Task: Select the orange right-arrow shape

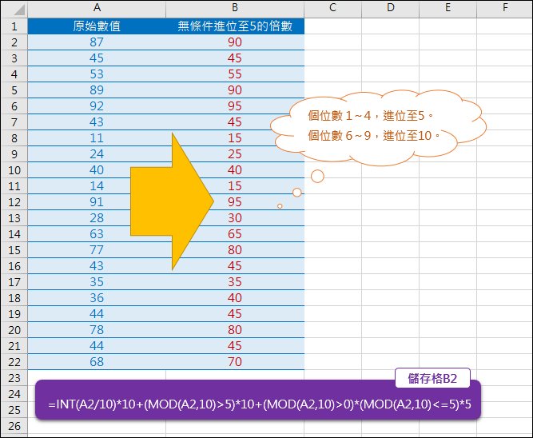Action: [172, 201]
